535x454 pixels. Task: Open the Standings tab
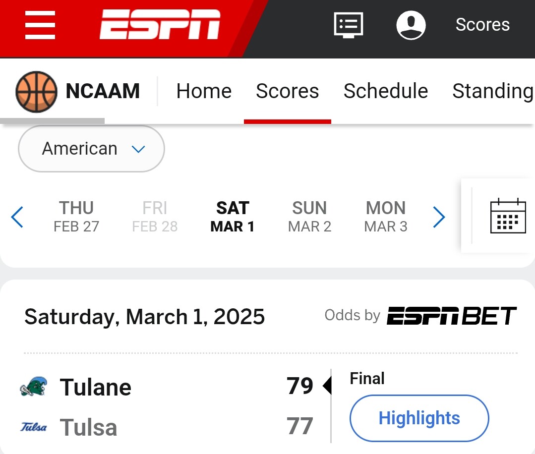tap(492, 91)
